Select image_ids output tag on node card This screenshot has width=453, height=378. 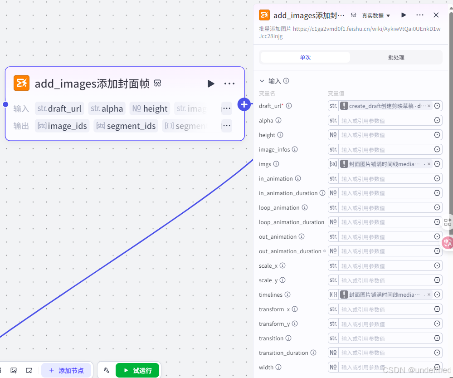pyautogui.click(x=62, y=126)
